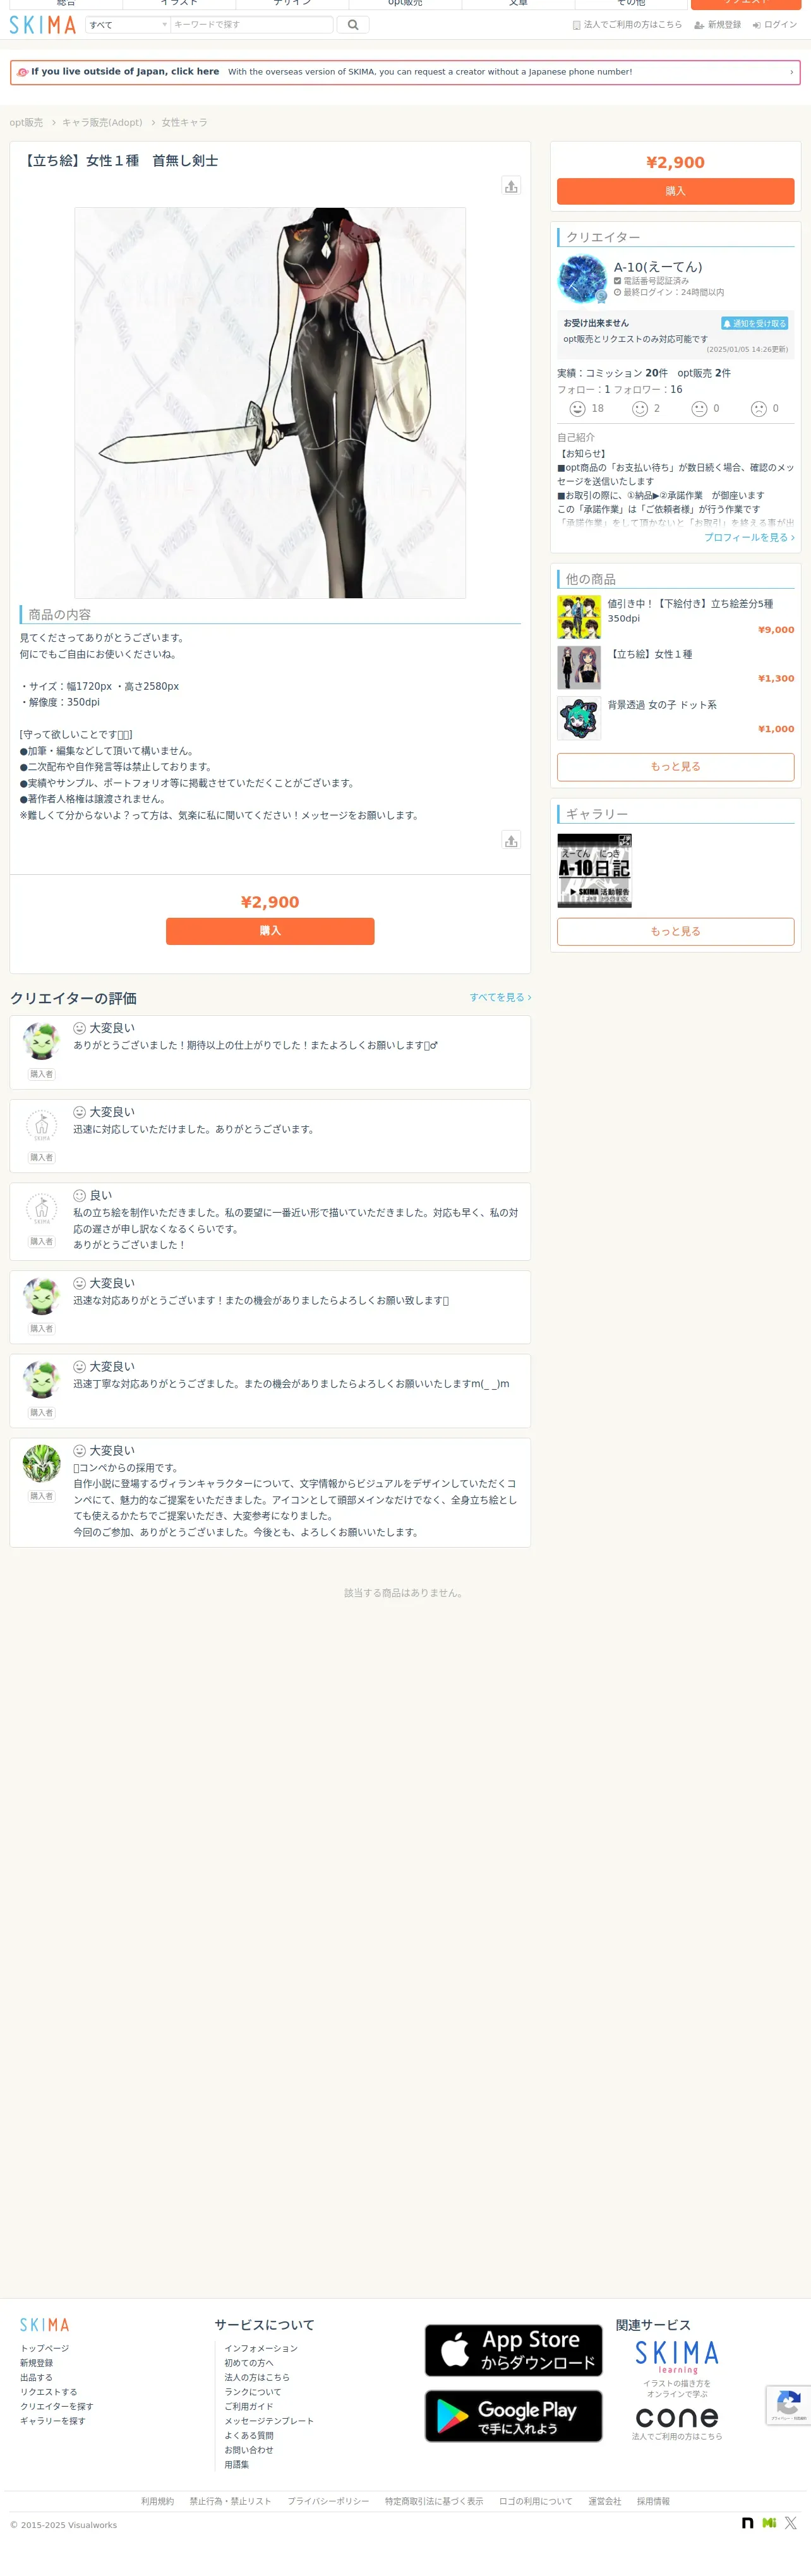Open ランクについて footer link
The image size is (811, 2576).
point(253,2392)
